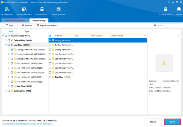Click the Filter button
Image resolution: width=183 pixels, height=127 pixels.
click(x=9, y=25)
